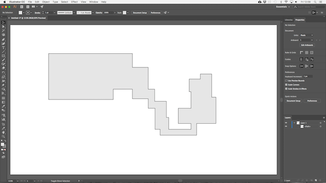The height and width of the screenshot is (183, 326).
Task: Select the Magic Wand tool
Action: click(x=3, y=31)
